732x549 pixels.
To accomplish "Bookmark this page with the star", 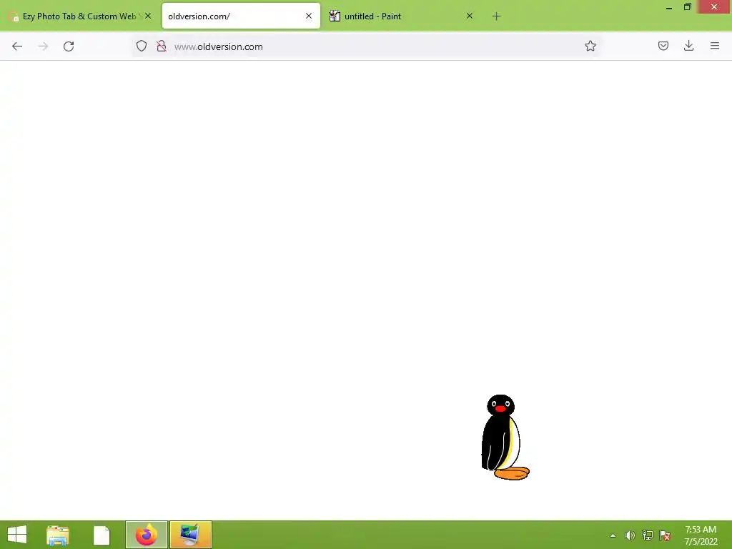I will pos(590,46).
